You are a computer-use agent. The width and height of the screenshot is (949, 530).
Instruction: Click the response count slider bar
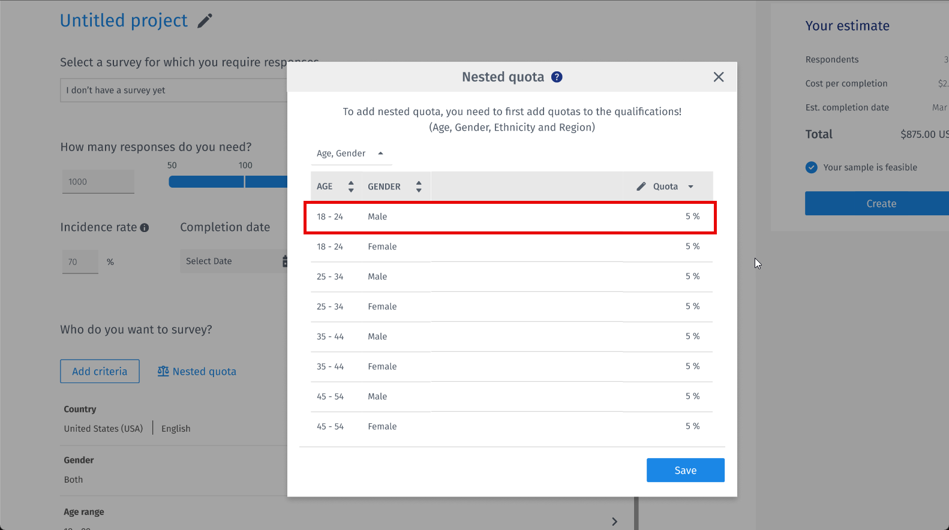[228, 182]
